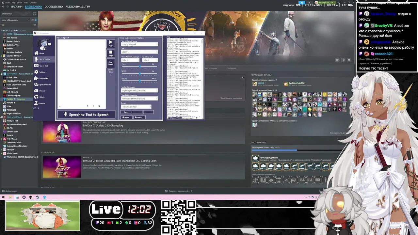
Task: Adjust the Speed slider
Action: point(139,74)
